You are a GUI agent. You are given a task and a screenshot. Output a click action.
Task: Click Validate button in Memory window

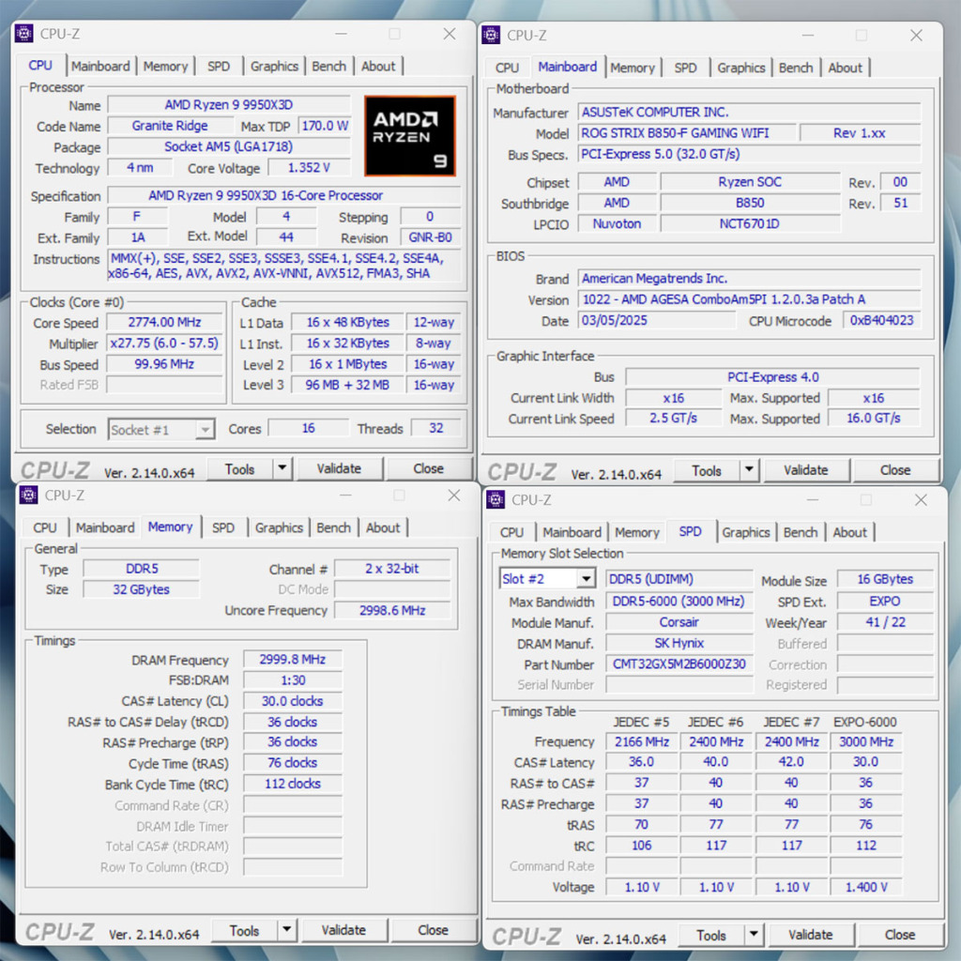[343, 930]
